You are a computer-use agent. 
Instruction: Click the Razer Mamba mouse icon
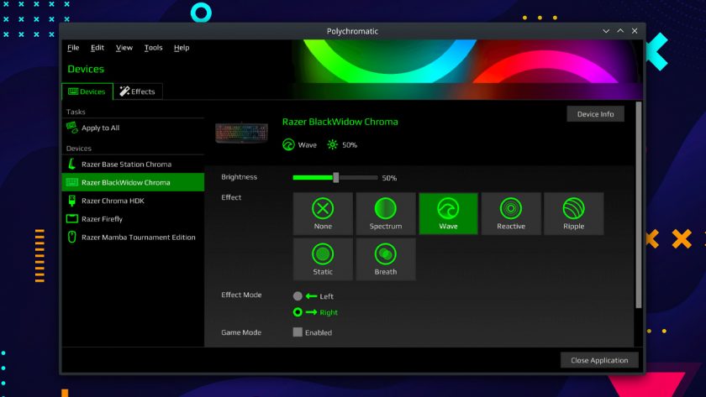[71, 237]
